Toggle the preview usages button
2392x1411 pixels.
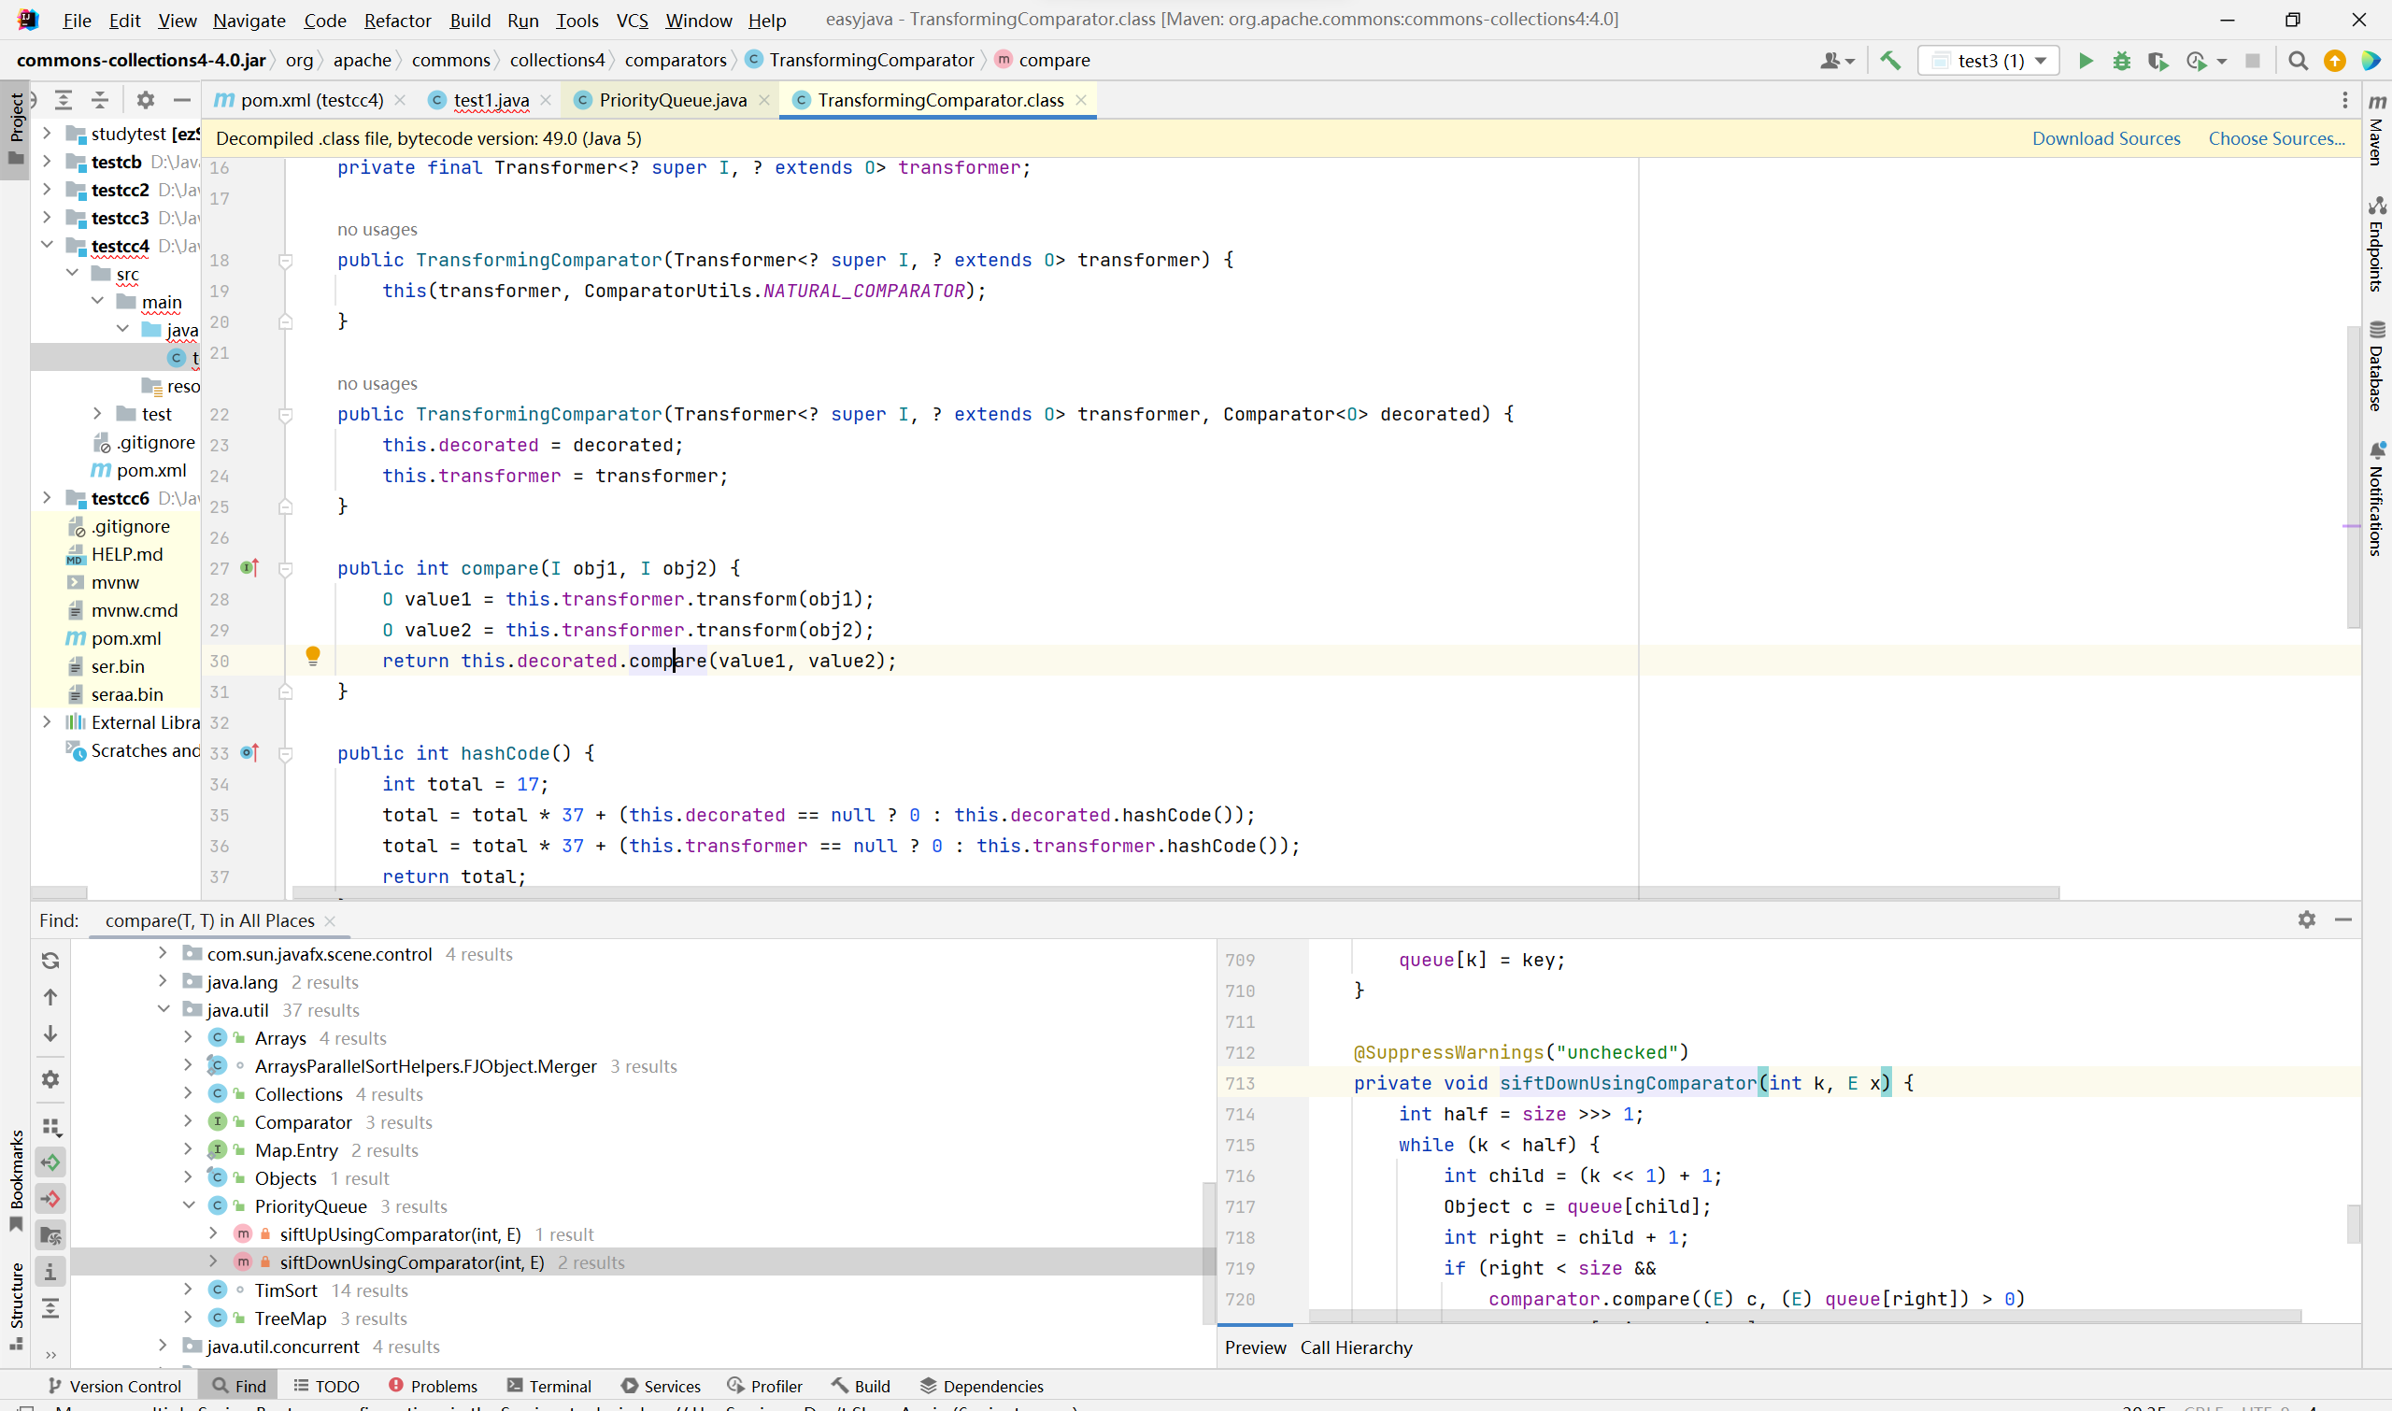click(50, 1235)
